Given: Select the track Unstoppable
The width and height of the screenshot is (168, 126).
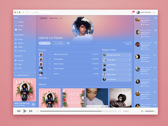Looking at the screenshot, I should point(58,59).
